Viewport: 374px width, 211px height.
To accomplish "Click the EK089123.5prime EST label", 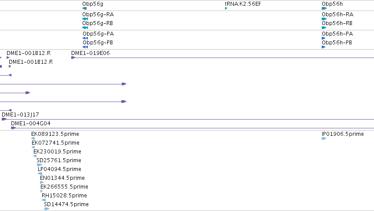I will click(x=55, y=134).
